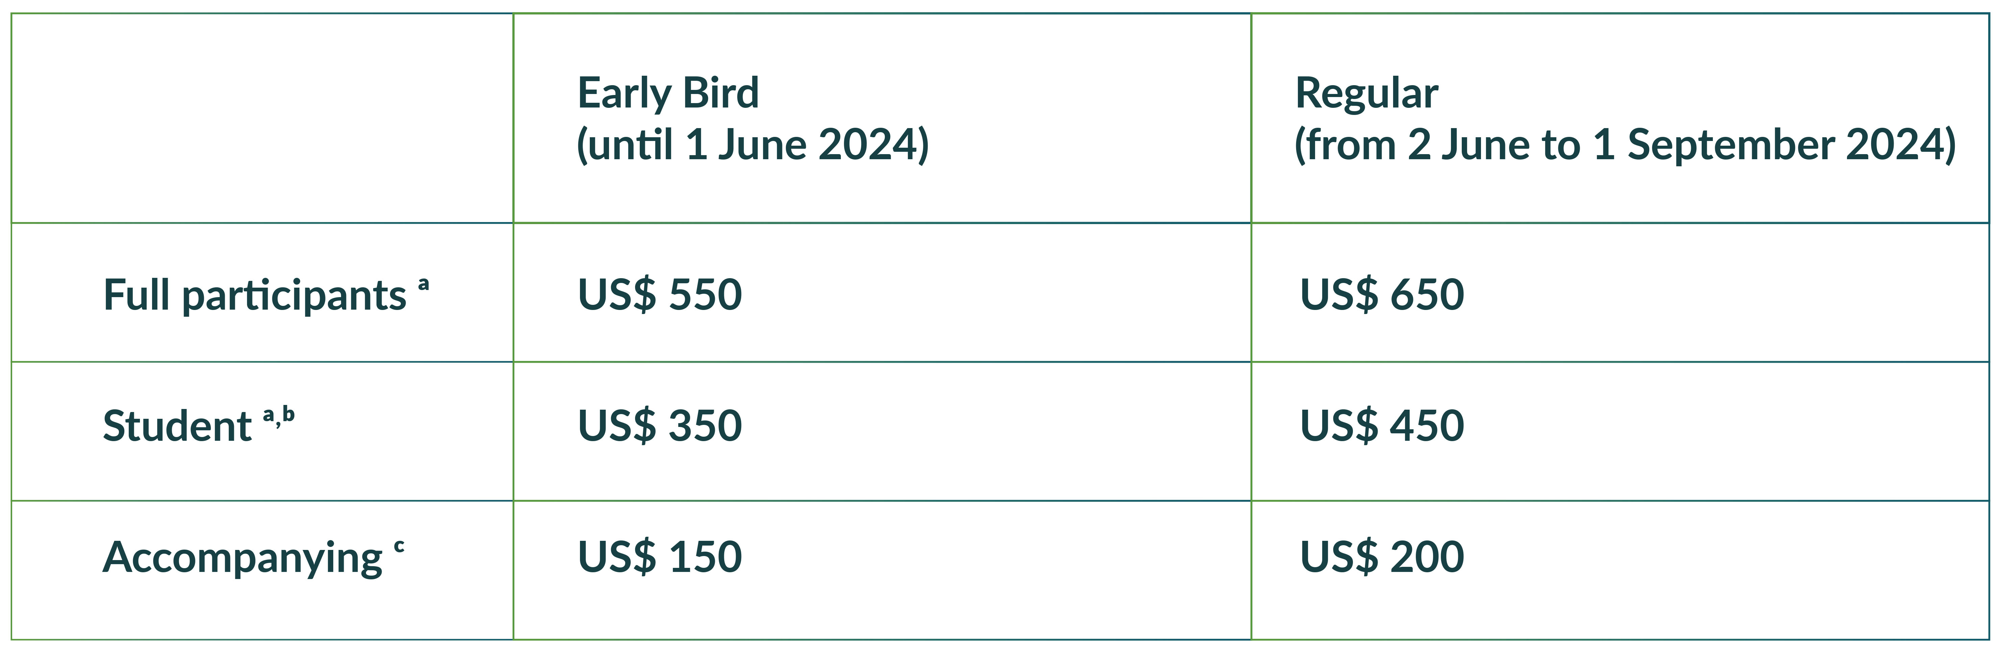The height and width of the screenshot is (651, 2015).
Task: Click the US$ 200 accompanying regular price
Action: click(x=1381, y=557)
